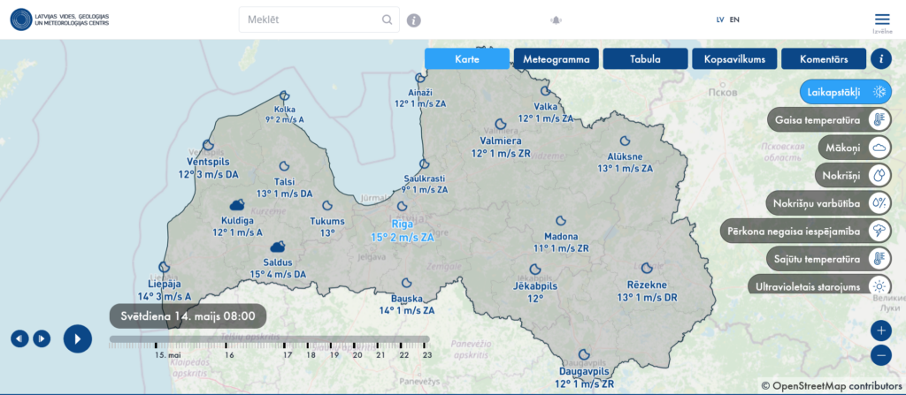
Task: Enable the Laikapstākļi weather layer
Action: 846,92
